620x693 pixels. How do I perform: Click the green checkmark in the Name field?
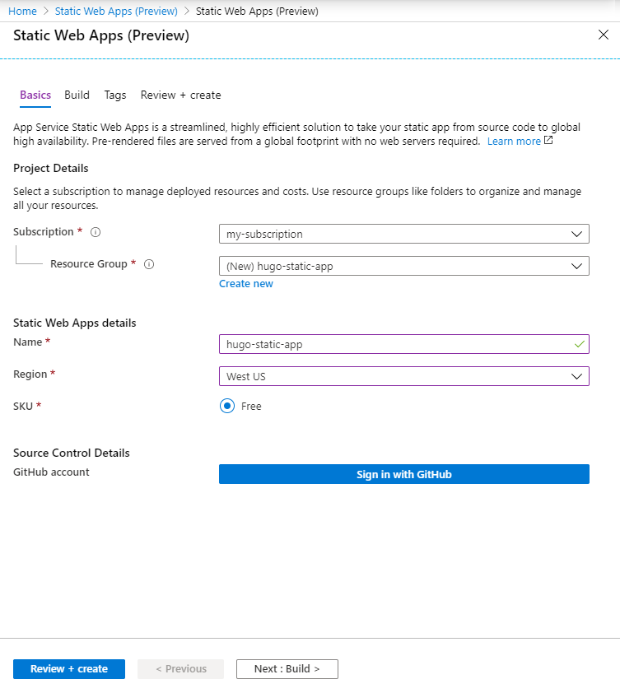pyautogui.click(x=580, y=344)
